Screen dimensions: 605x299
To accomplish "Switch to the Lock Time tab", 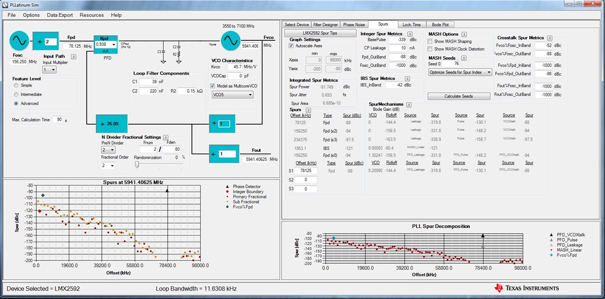I will coord(412,25).
